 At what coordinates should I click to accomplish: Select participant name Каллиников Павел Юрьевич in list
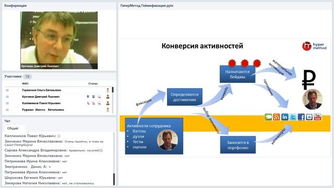tap(41, 103)
